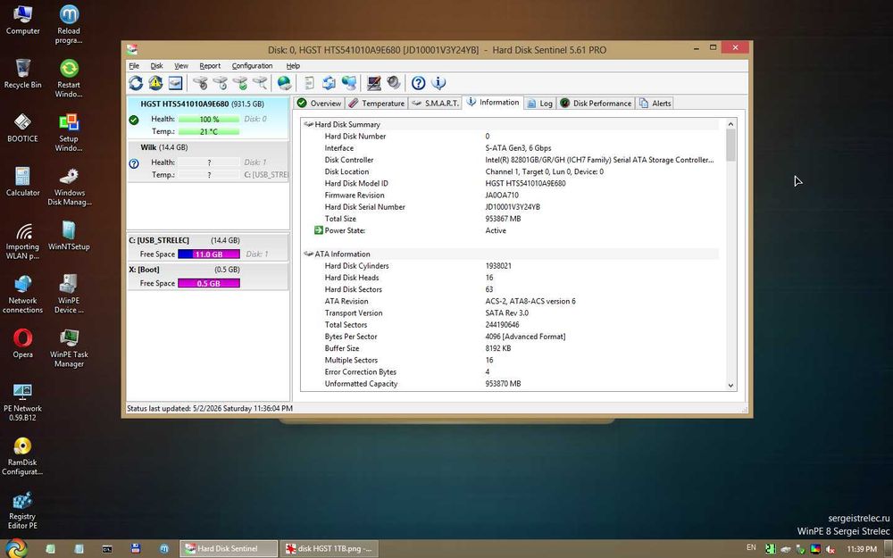Switch to the S.M.A.R.T. tab
Screen dimensions: 893x558
click(x=435, y=103)
